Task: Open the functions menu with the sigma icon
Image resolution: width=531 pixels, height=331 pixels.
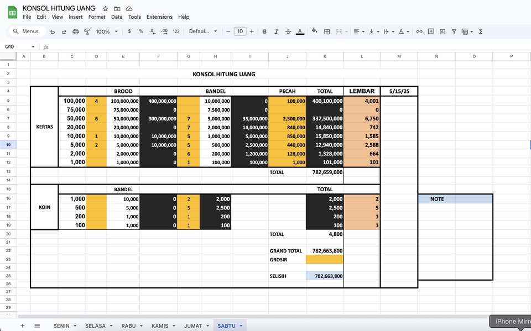Action: tap(481, 31)
